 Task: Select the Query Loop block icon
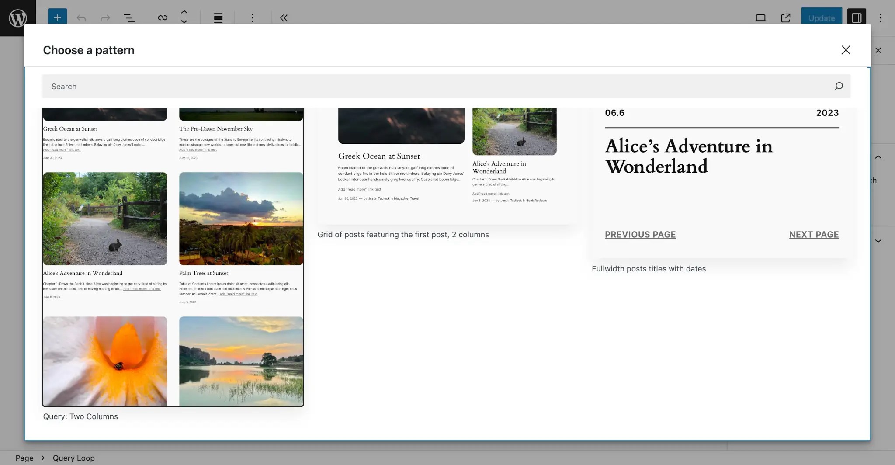click(x=162, y=18)
